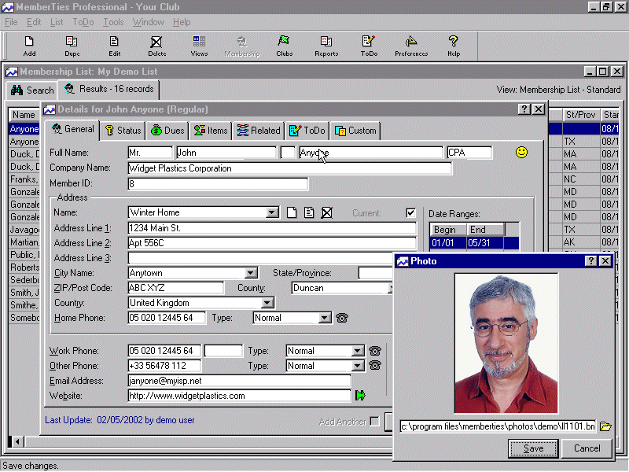Image resolution: width=629 pixels, height=472 pixels.
Task: Enable the Add Another checkbox
Action: click(x=374, y=422)
